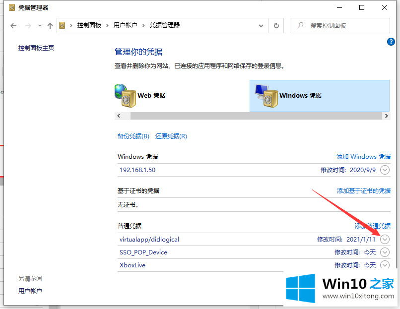Screen dimensions: 400x309
Task: Click 添加 Windows 凭据 link
Action: click(363, 157)
